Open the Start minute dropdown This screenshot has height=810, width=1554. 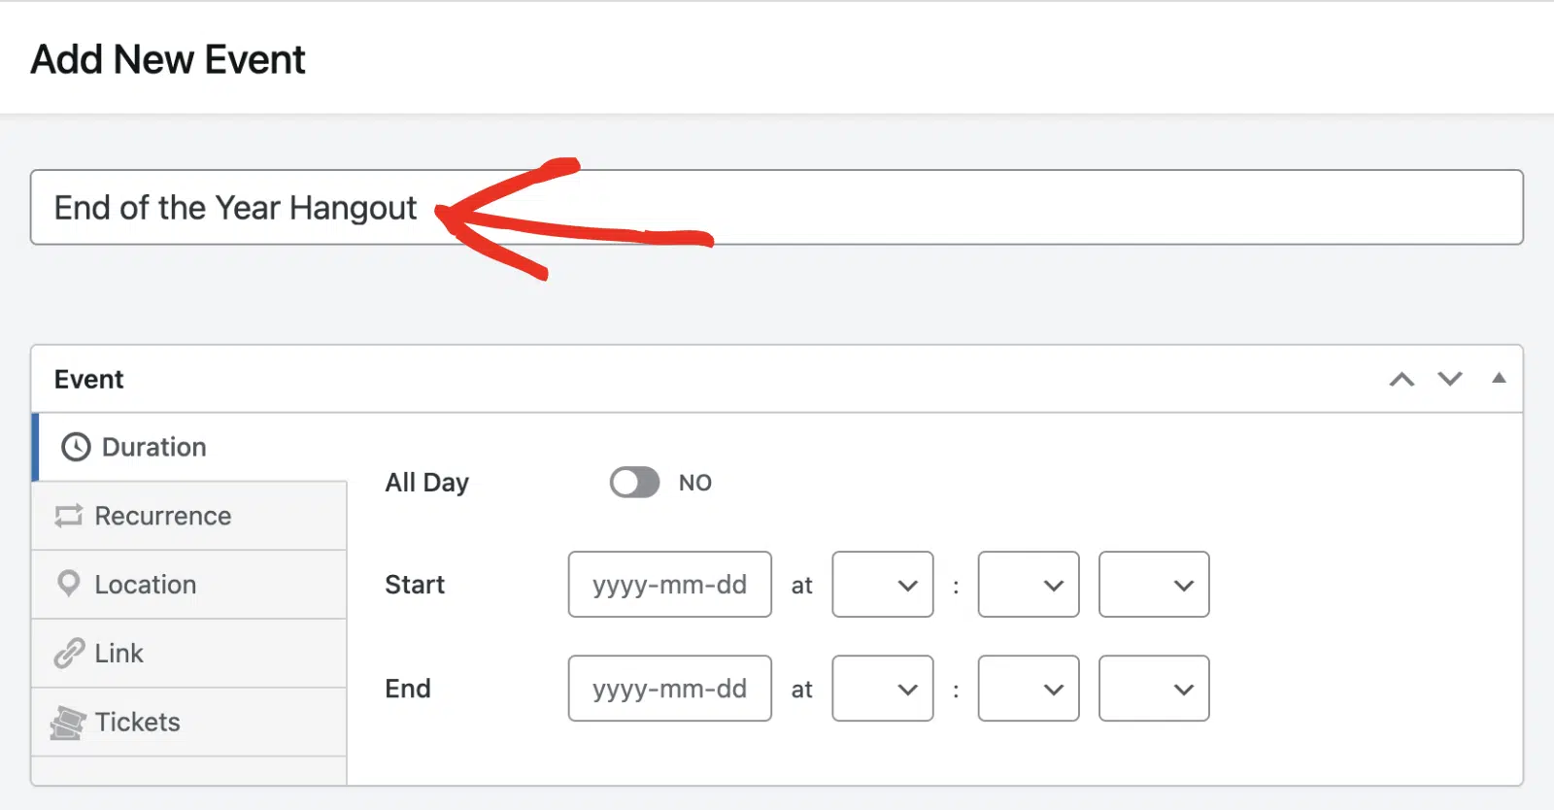pos(1029,585)
